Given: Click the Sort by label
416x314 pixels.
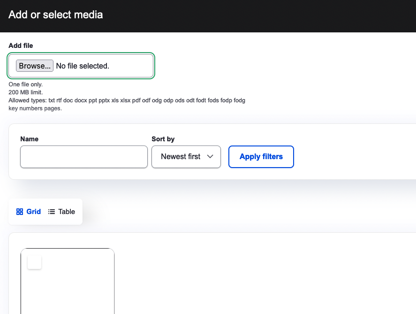Looking at the screenshot, I should point(163,139).
